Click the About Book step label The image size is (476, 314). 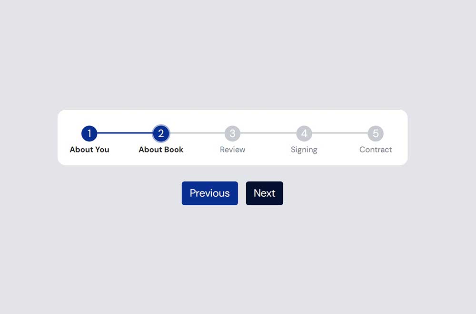[161, 150]
